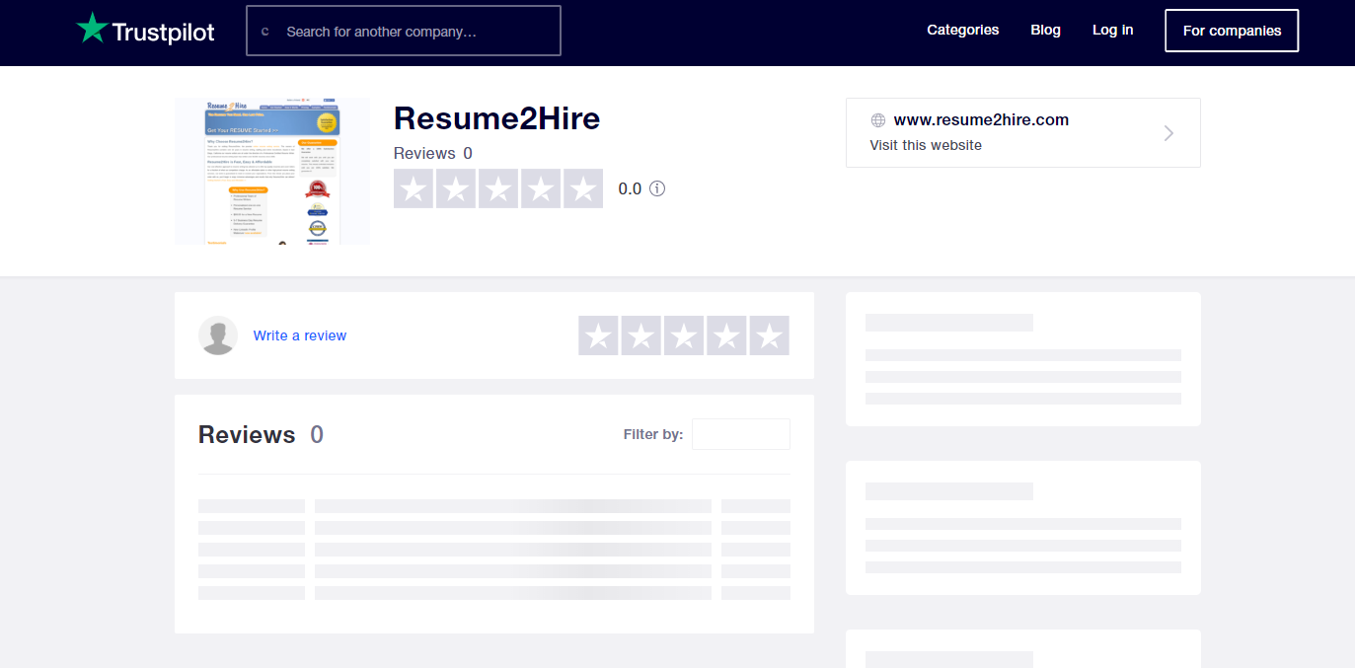Screen dimensions: 1355x668
Task: Click the info icon beside 0.0 score
Action: [x=657, y=188]
